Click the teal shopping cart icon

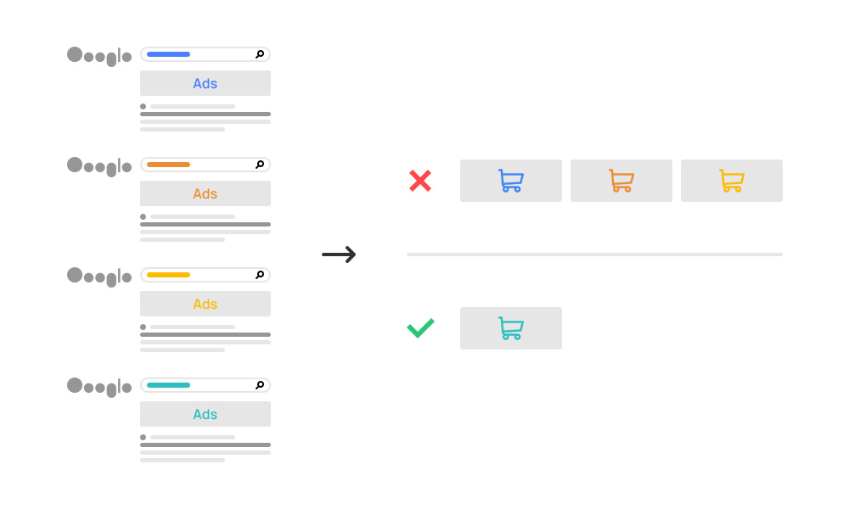[x=510, y=328]
